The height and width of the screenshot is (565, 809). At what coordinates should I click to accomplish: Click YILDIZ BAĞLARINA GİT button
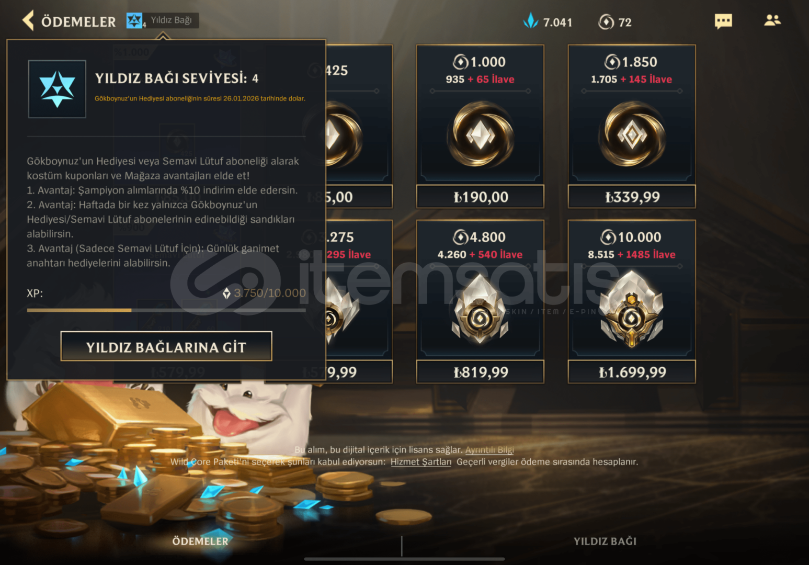[166, 346]
